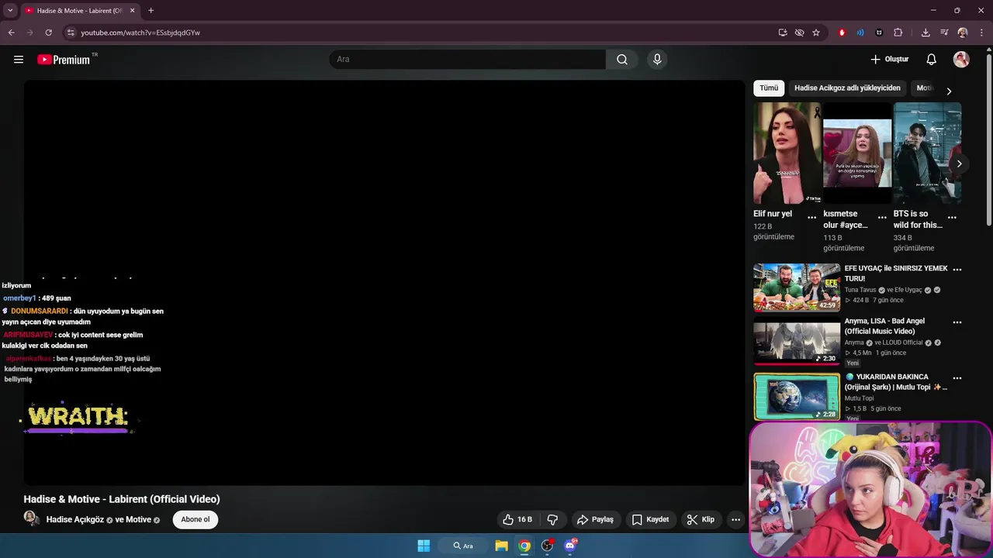Click taskbar Ara search box
This screenshot has height=558, width=993.
click(463, 546)
